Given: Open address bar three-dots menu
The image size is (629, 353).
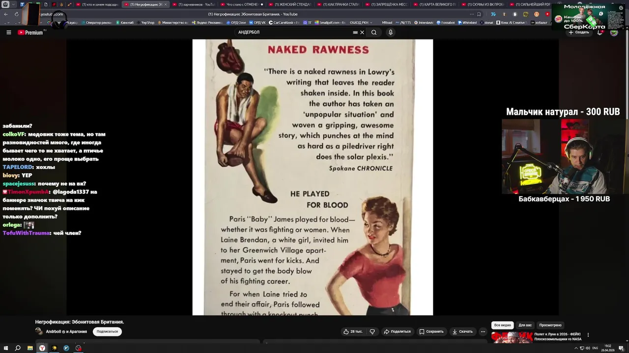Looking at the screenshot, I should pyautogui.click(x=471, y=14).
